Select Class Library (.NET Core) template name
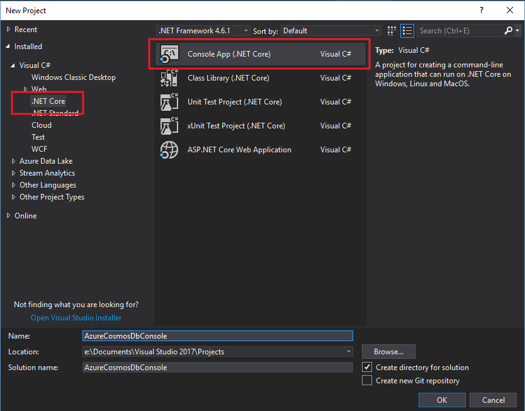 [229, 78]
